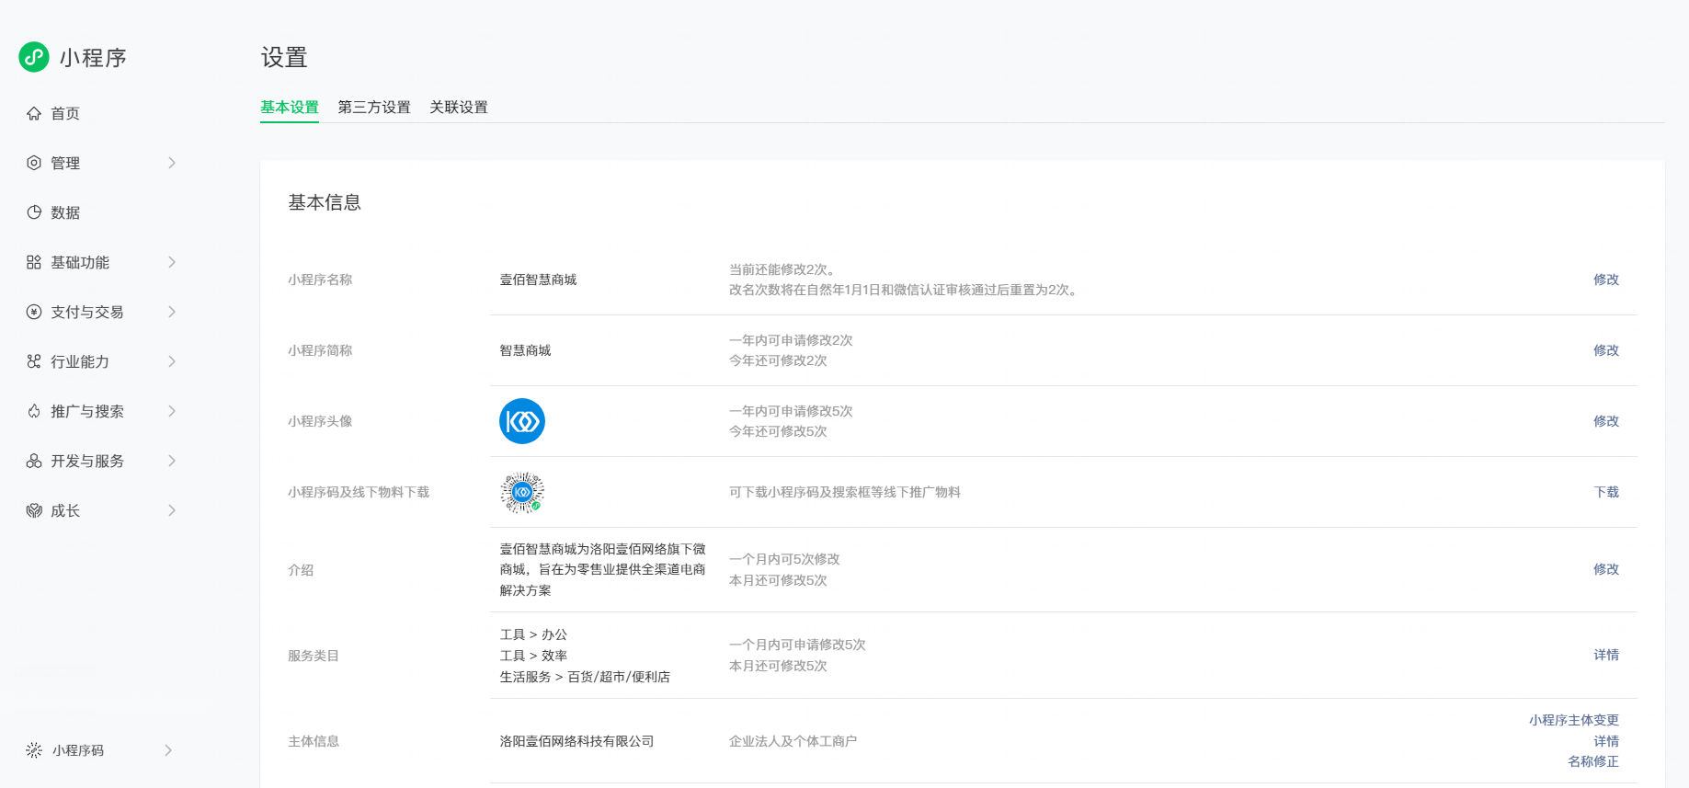This screenshot has height=788, width=1689.
Task: Click the 小程序简称 row label
Action: click(320, 350)
